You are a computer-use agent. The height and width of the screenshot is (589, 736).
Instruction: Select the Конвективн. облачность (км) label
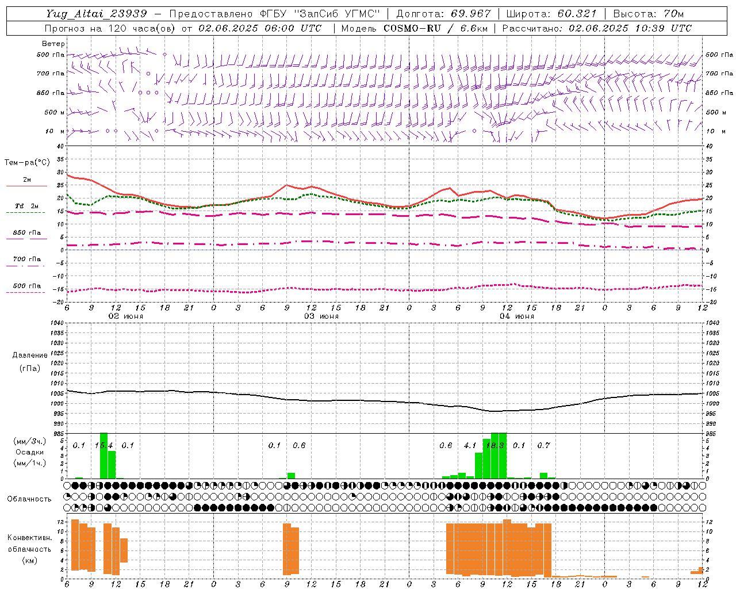(29, 549)
